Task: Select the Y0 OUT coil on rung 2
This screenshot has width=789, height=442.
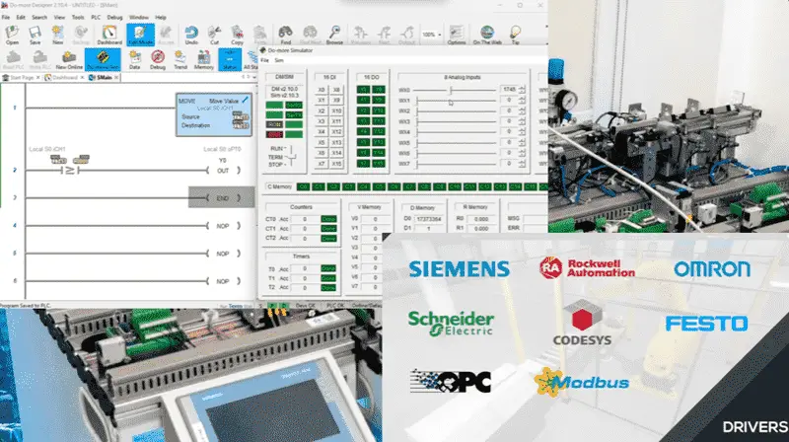Action: click(224, 170)
